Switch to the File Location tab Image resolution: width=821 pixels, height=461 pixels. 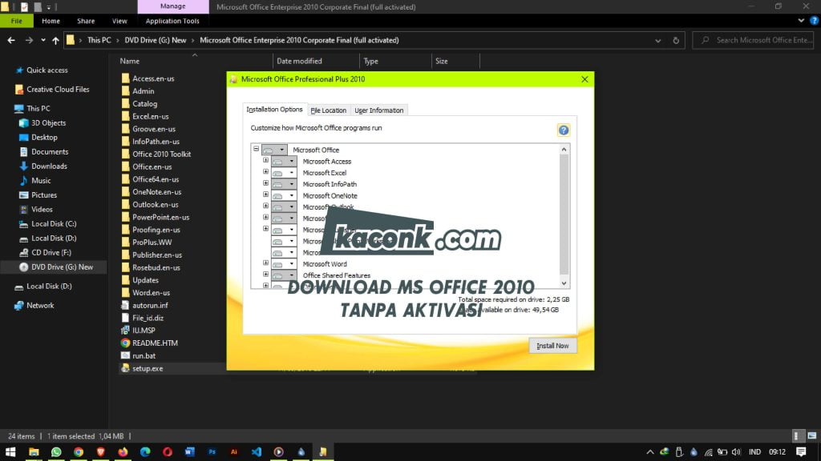click(328, 110)
